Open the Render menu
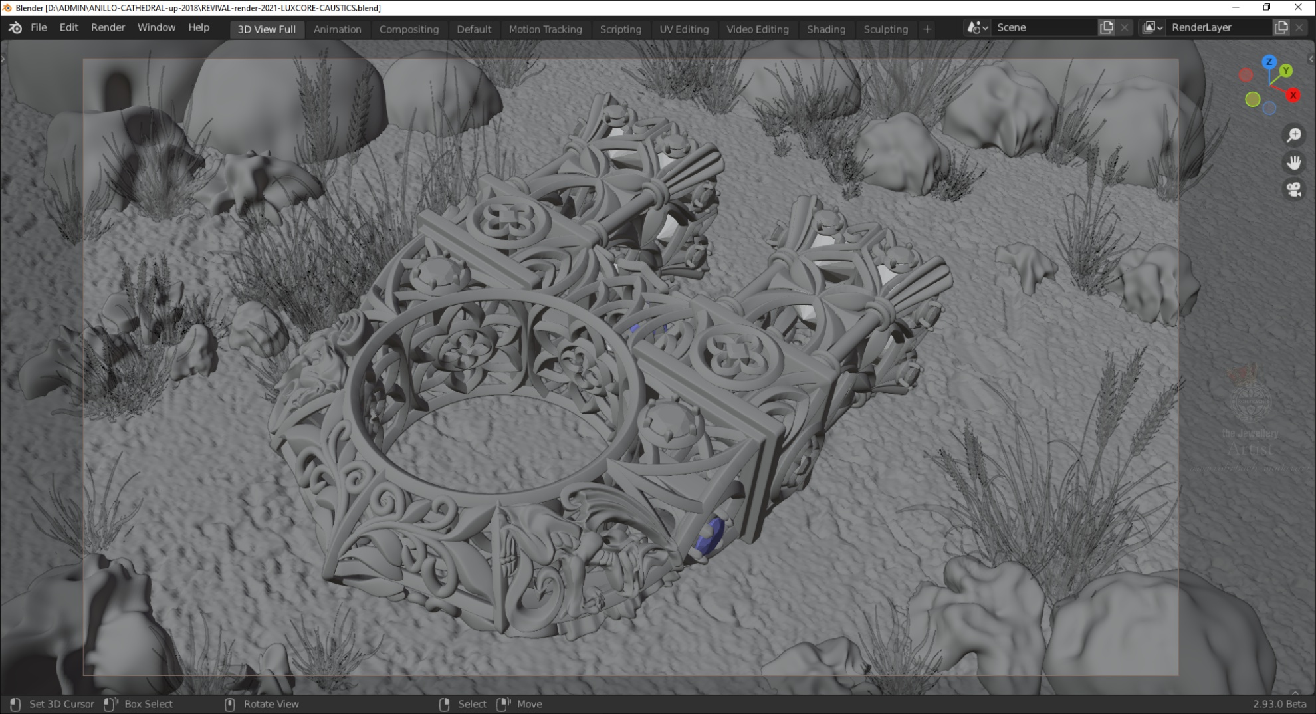This screenshot has height=714, width=1316. point(108,27)
